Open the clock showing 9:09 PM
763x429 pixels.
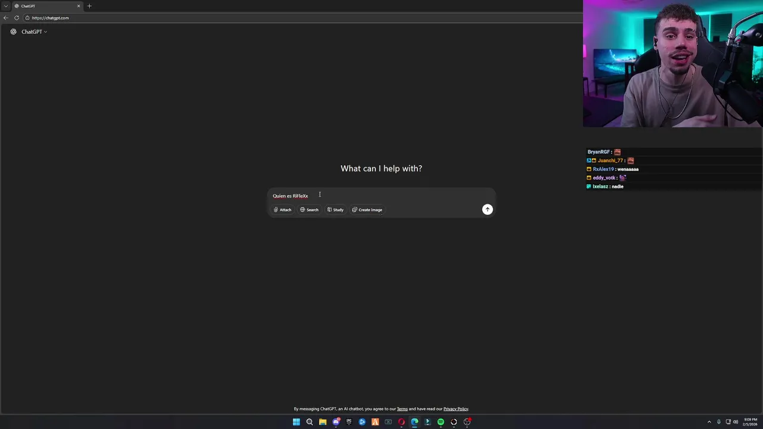point(750,422)
